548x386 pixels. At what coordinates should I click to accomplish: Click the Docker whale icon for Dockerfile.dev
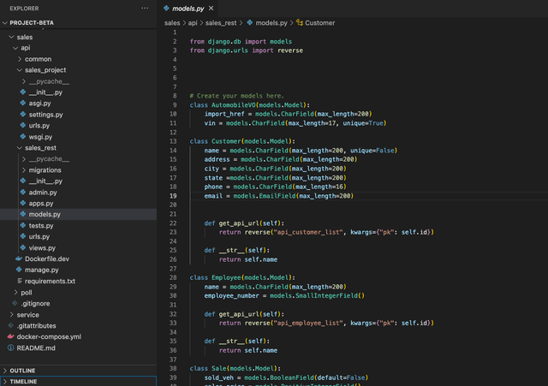tap(19, 258)
